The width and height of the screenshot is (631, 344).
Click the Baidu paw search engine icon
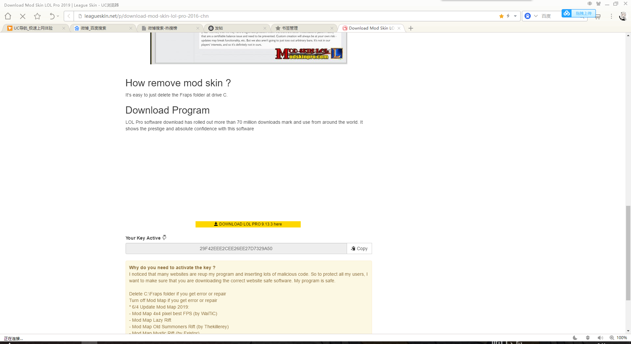click(527, 16)
